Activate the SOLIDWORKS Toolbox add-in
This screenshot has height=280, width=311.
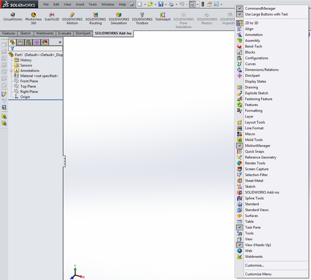[x=142, y=18]
